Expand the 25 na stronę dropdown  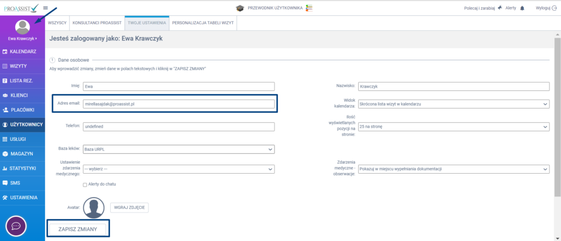click(x=453, y=127)
